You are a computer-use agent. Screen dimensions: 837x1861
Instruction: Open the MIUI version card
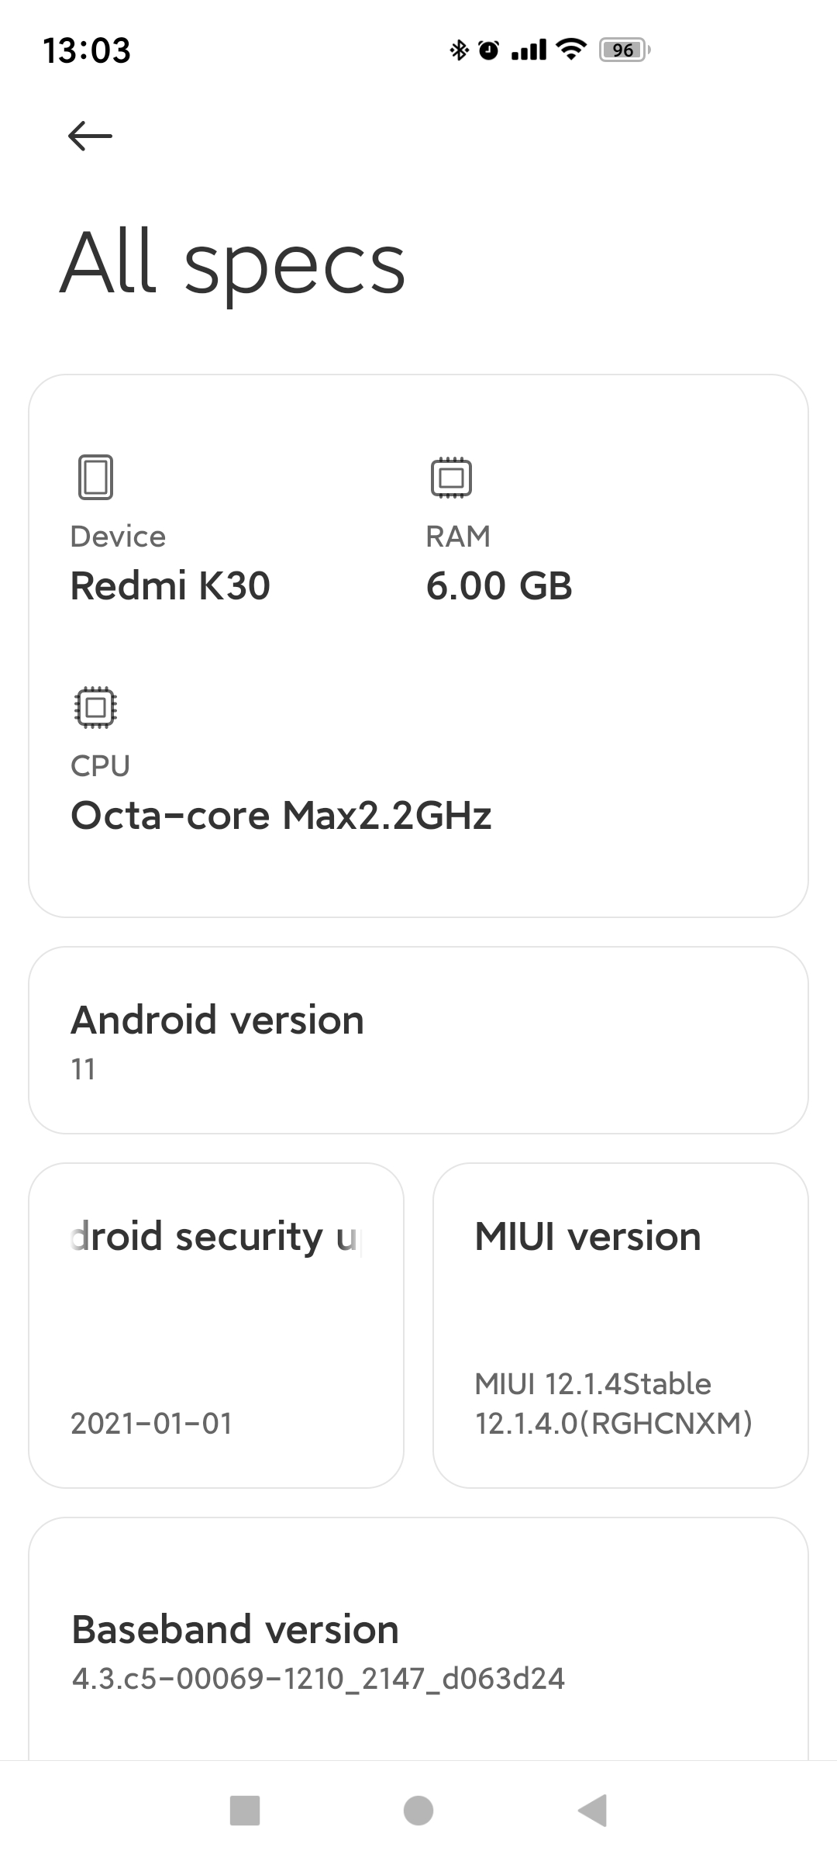[x=620, y=1325]
